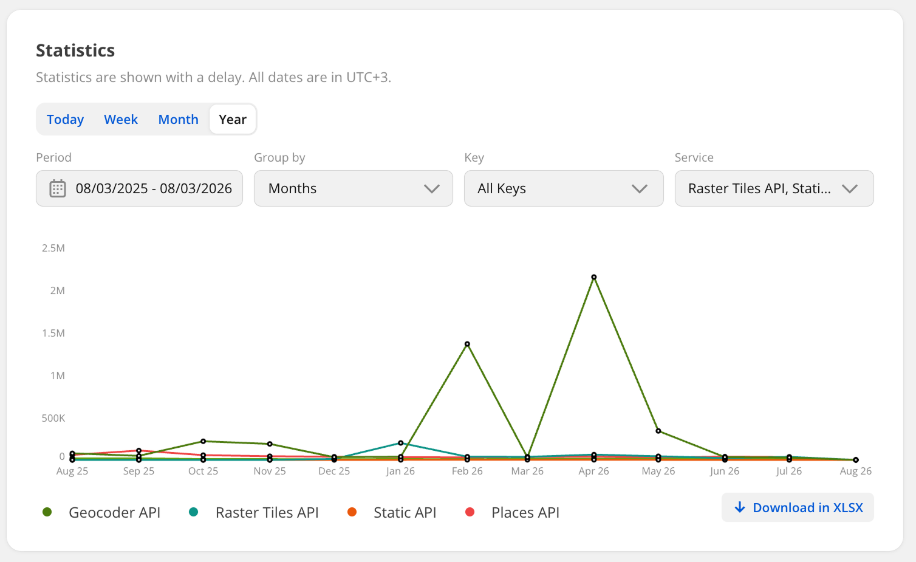916x562 pixels.
Task: Switch to the Today tab
Action: [65, 119]
